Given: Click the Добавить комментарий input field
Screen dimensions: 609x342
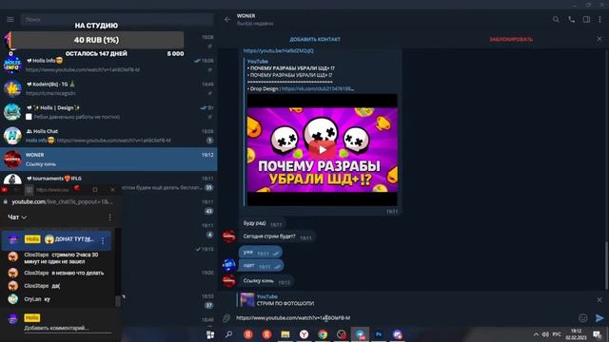Looking at the screenshot, I should point(68,328).
